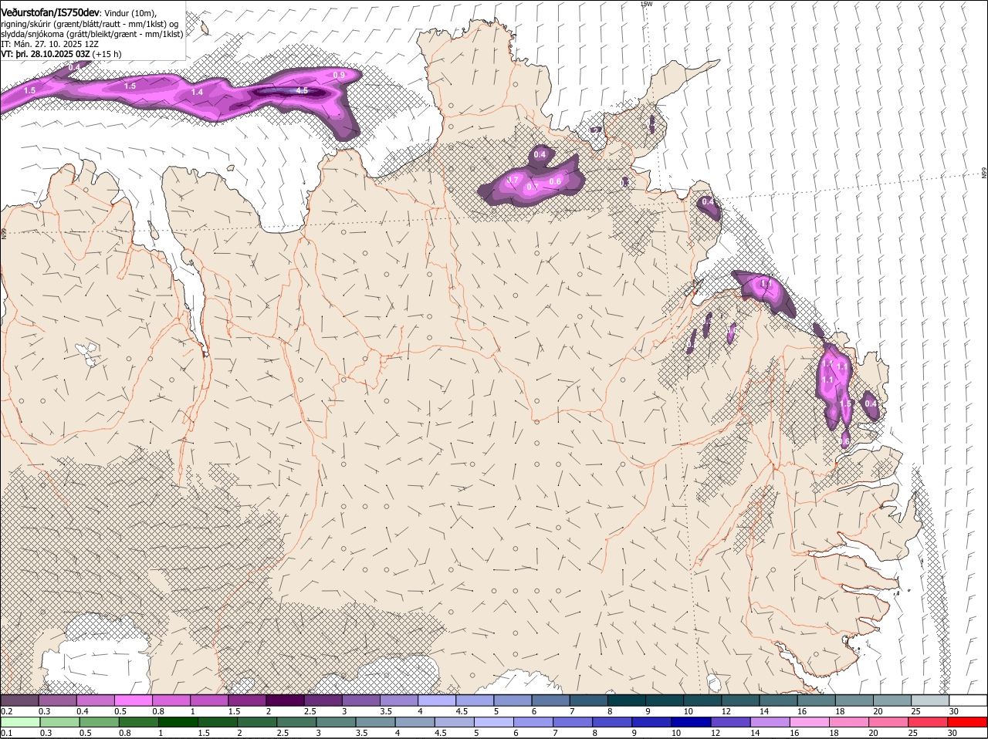Bottom legend row: swatch between 8 and 9
The width and height of the screenshot is (988, 739).
point(612,722)
